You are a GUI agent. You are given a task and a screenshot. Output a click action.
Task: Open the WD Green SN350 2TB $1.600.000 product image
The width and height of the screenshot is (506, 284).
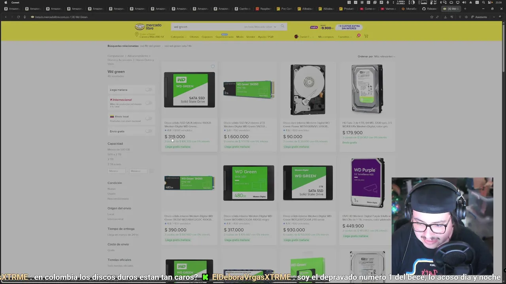click(x=249, y=90)
